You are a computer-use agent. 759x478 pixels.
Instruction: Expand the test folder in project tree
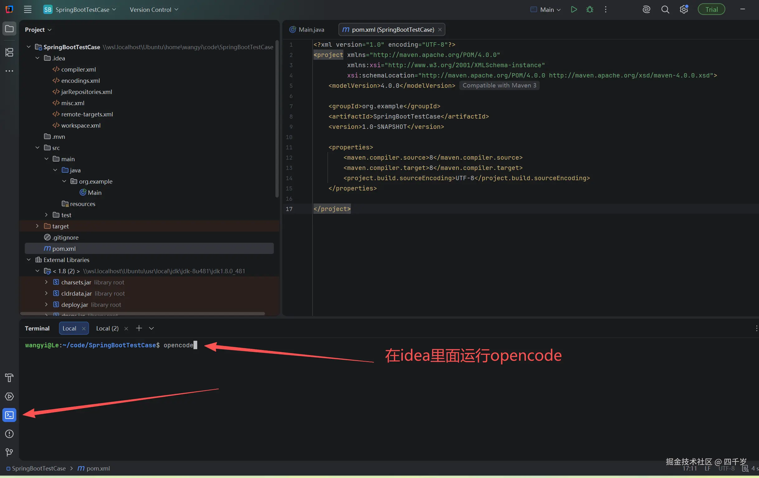click(x=46, y=215)
